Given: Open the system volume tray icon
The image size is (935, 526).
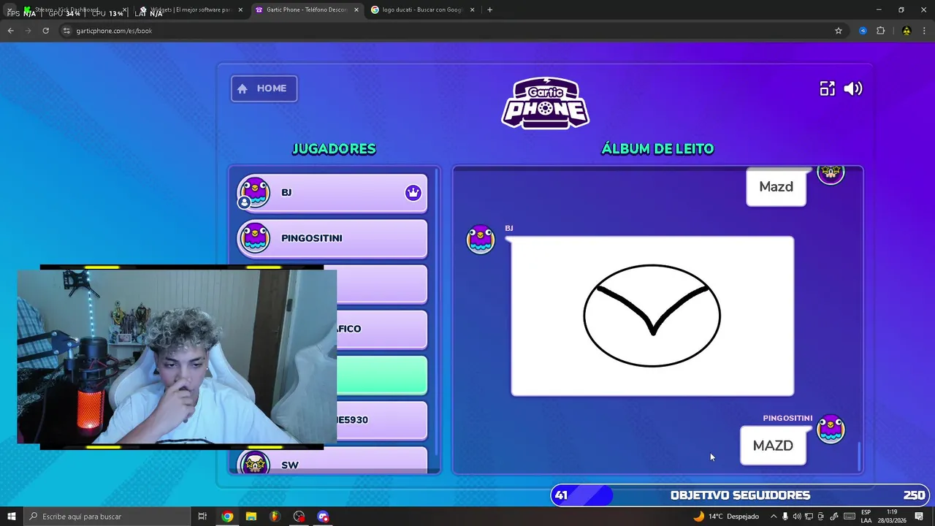Looking at the screenshot, I should pos(797,517).
